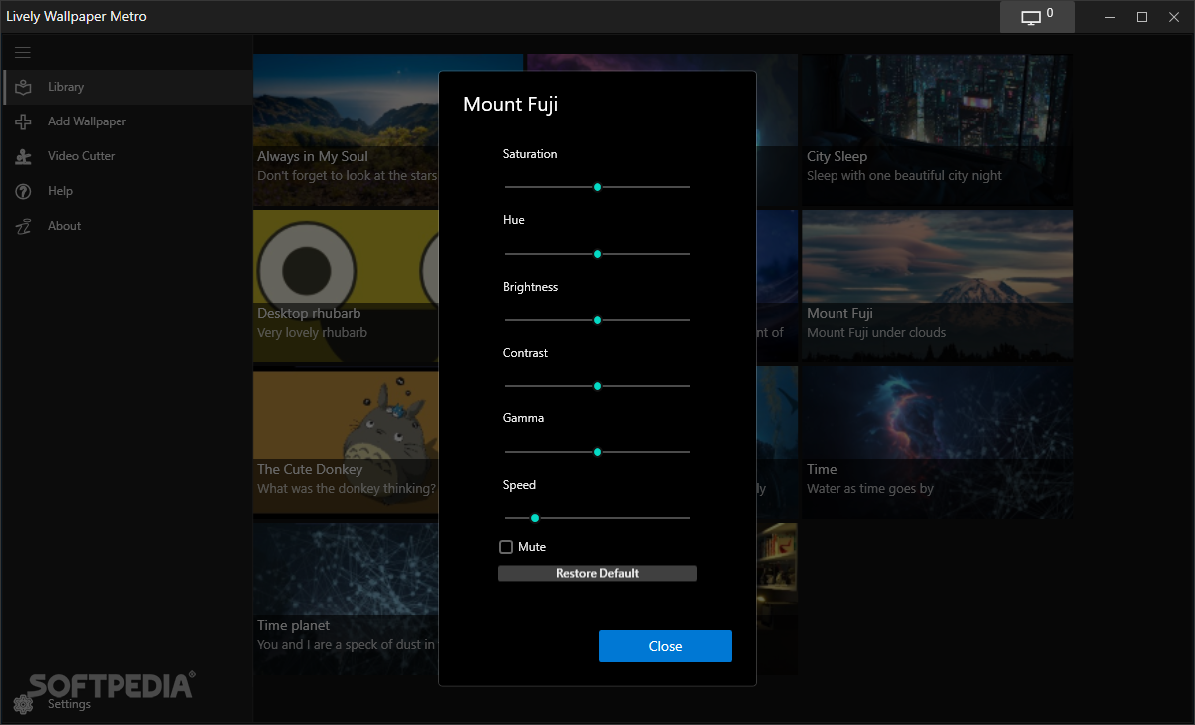Close the Mount Fuji dialog
The width and height of the screenshot is (1195, 725).
click(665, 646)
